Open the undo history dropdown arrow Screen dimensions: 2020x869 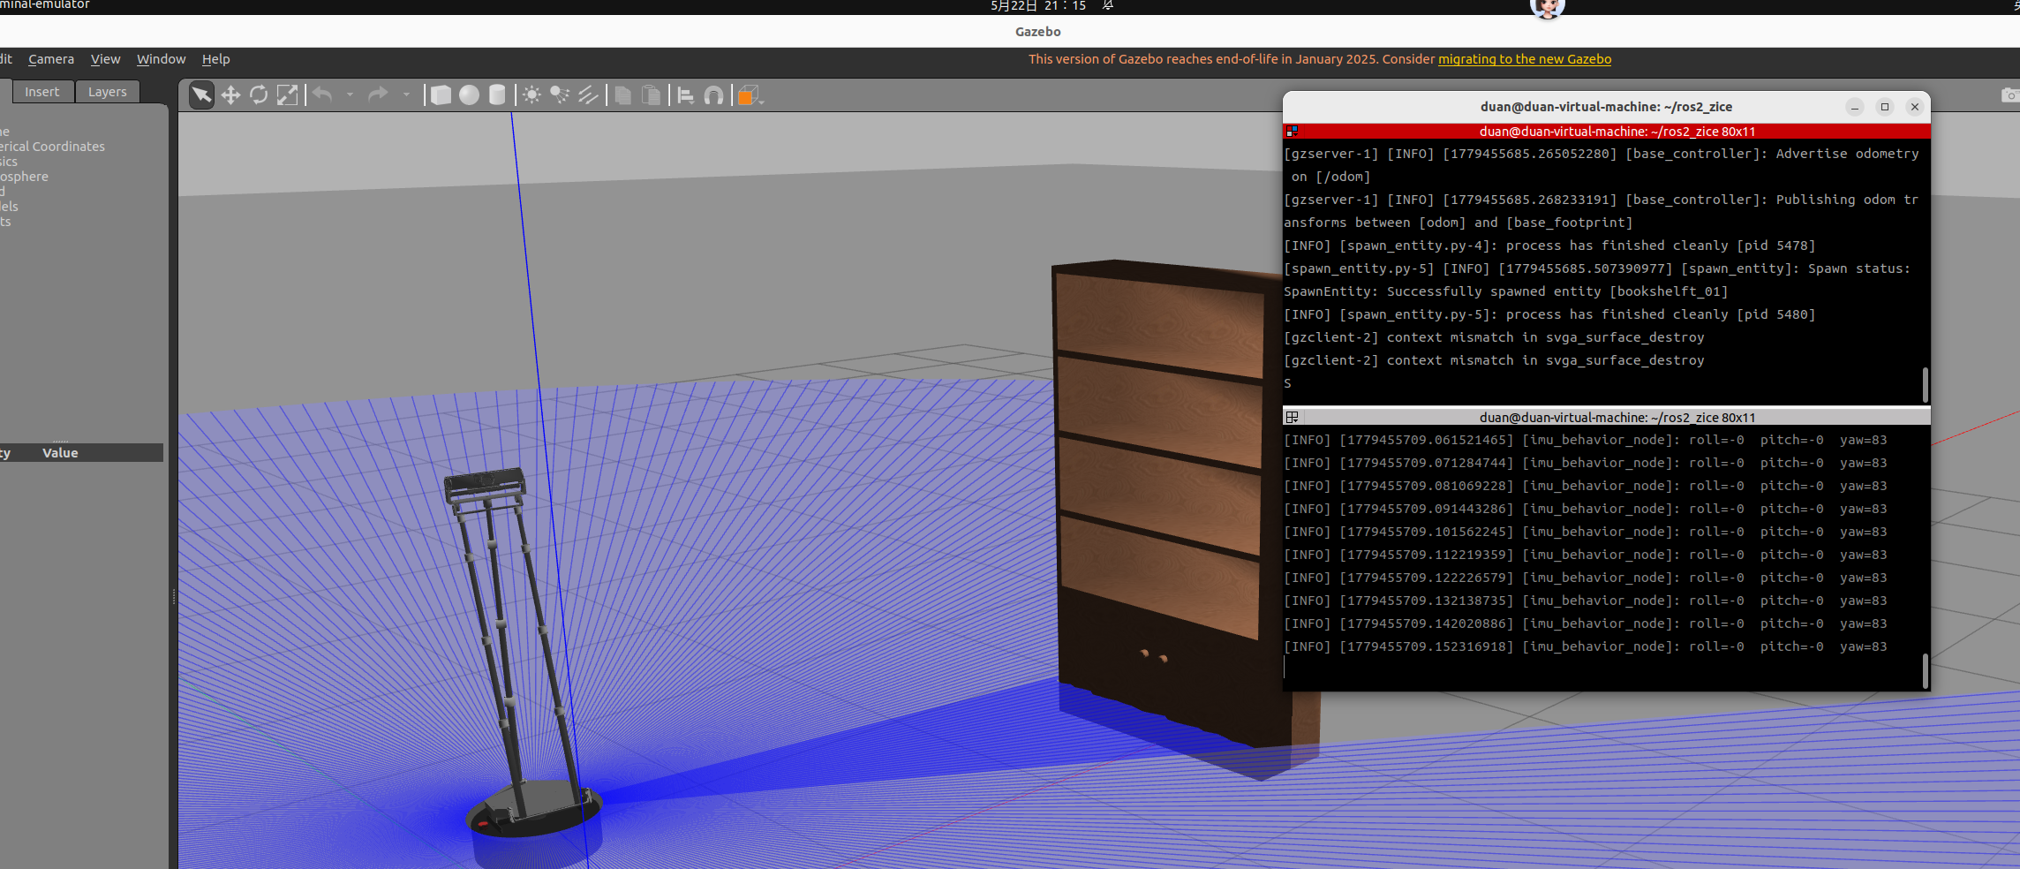coord(350,95)
